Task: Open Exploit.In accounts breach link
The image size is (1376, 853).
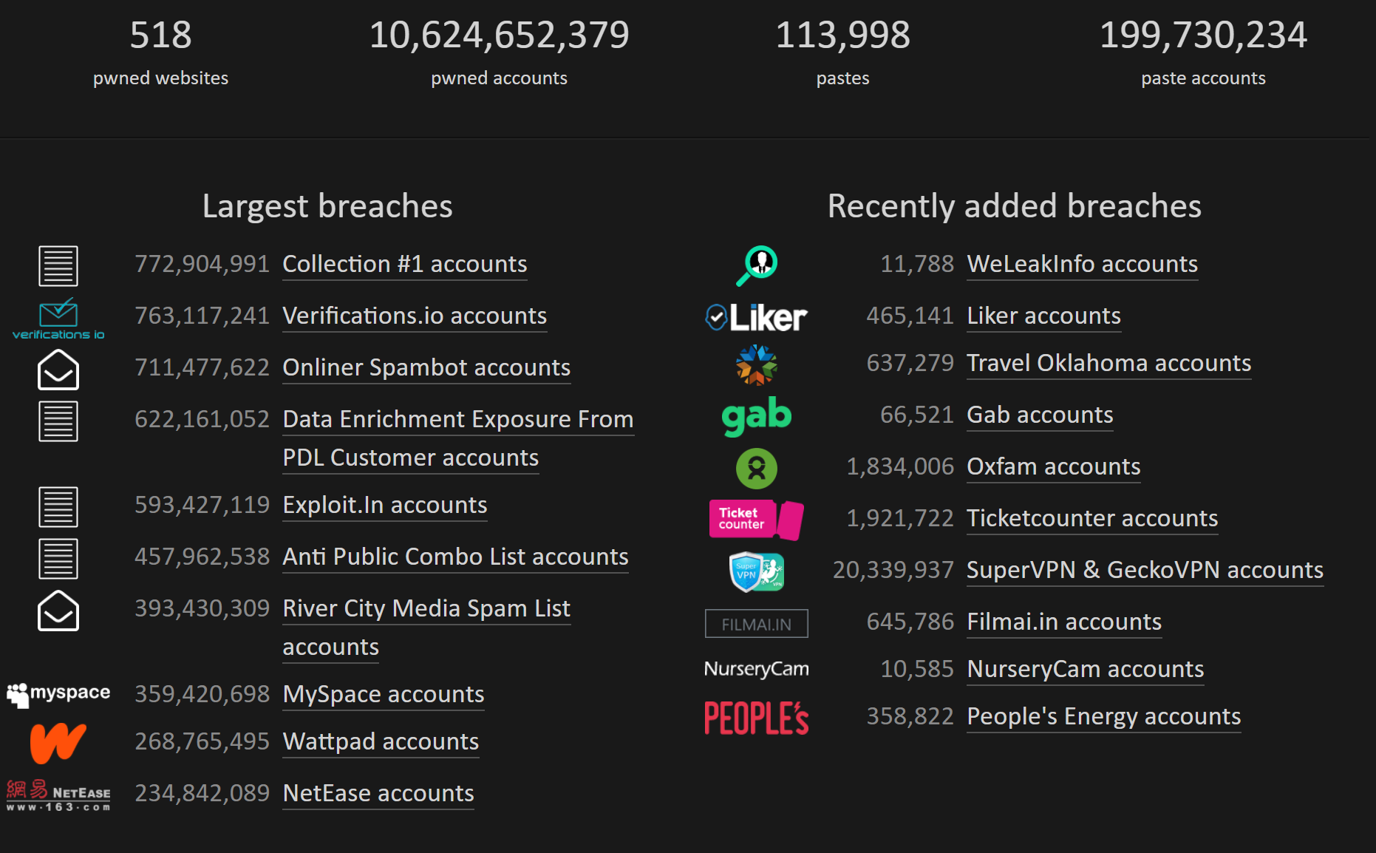Action: tap(385, 505)
